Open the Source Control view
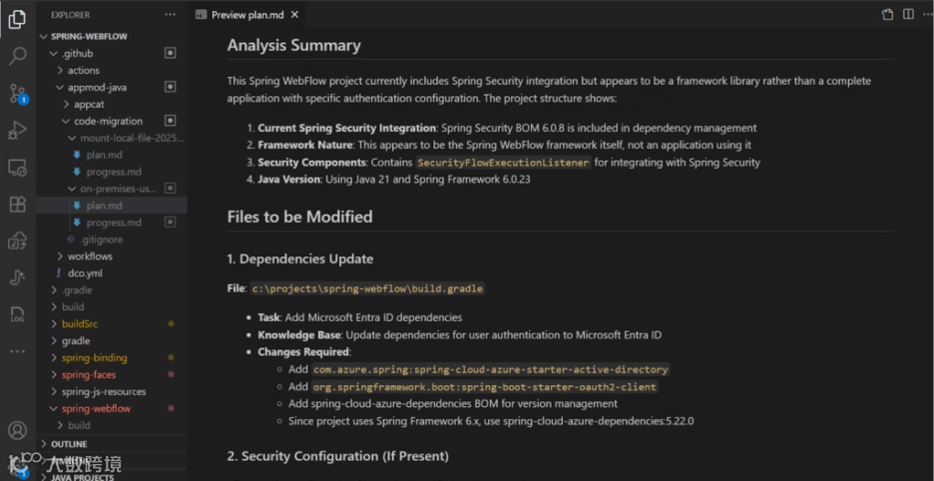934x481 pixels. click(17, 93)
